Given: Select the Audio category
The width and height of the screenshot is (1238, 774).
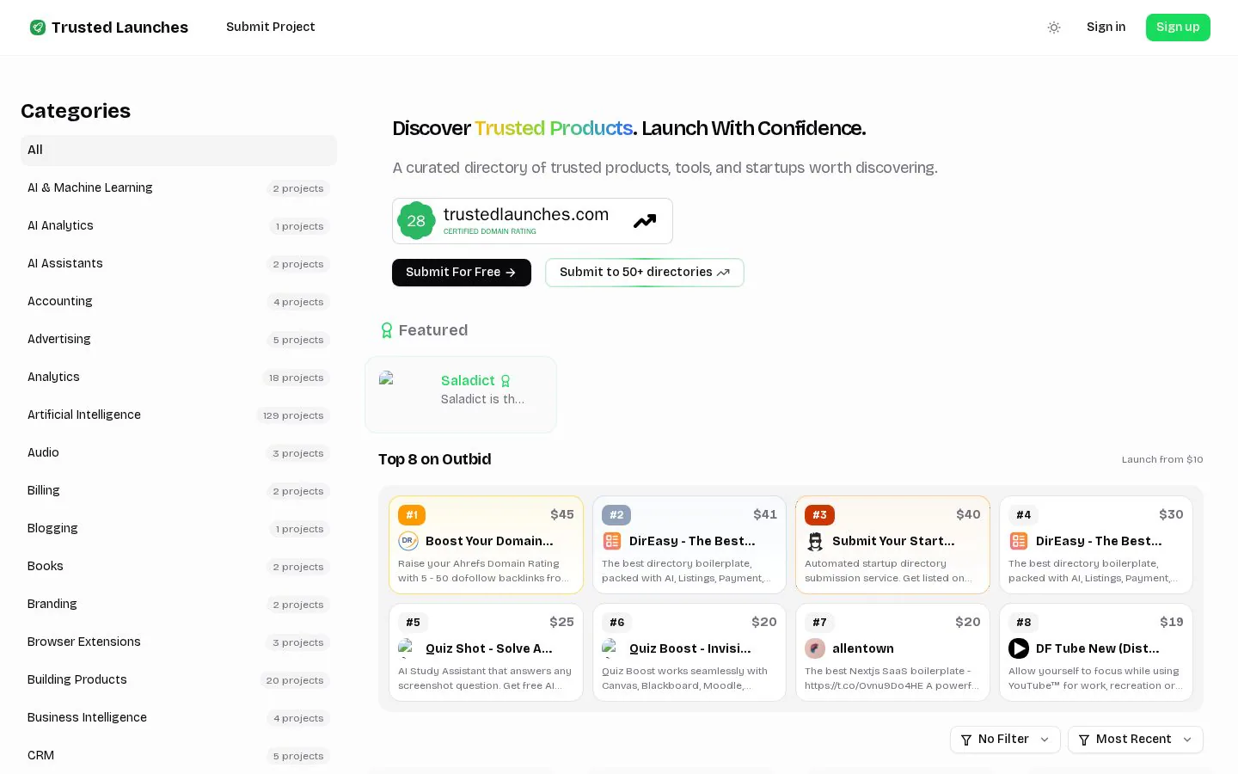Looking at the screenshot, I should (x=179, y=452).
